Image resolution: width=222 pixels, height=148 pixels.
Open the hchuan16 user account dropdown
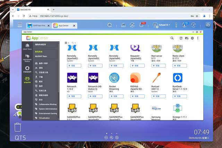pos(162,25)
